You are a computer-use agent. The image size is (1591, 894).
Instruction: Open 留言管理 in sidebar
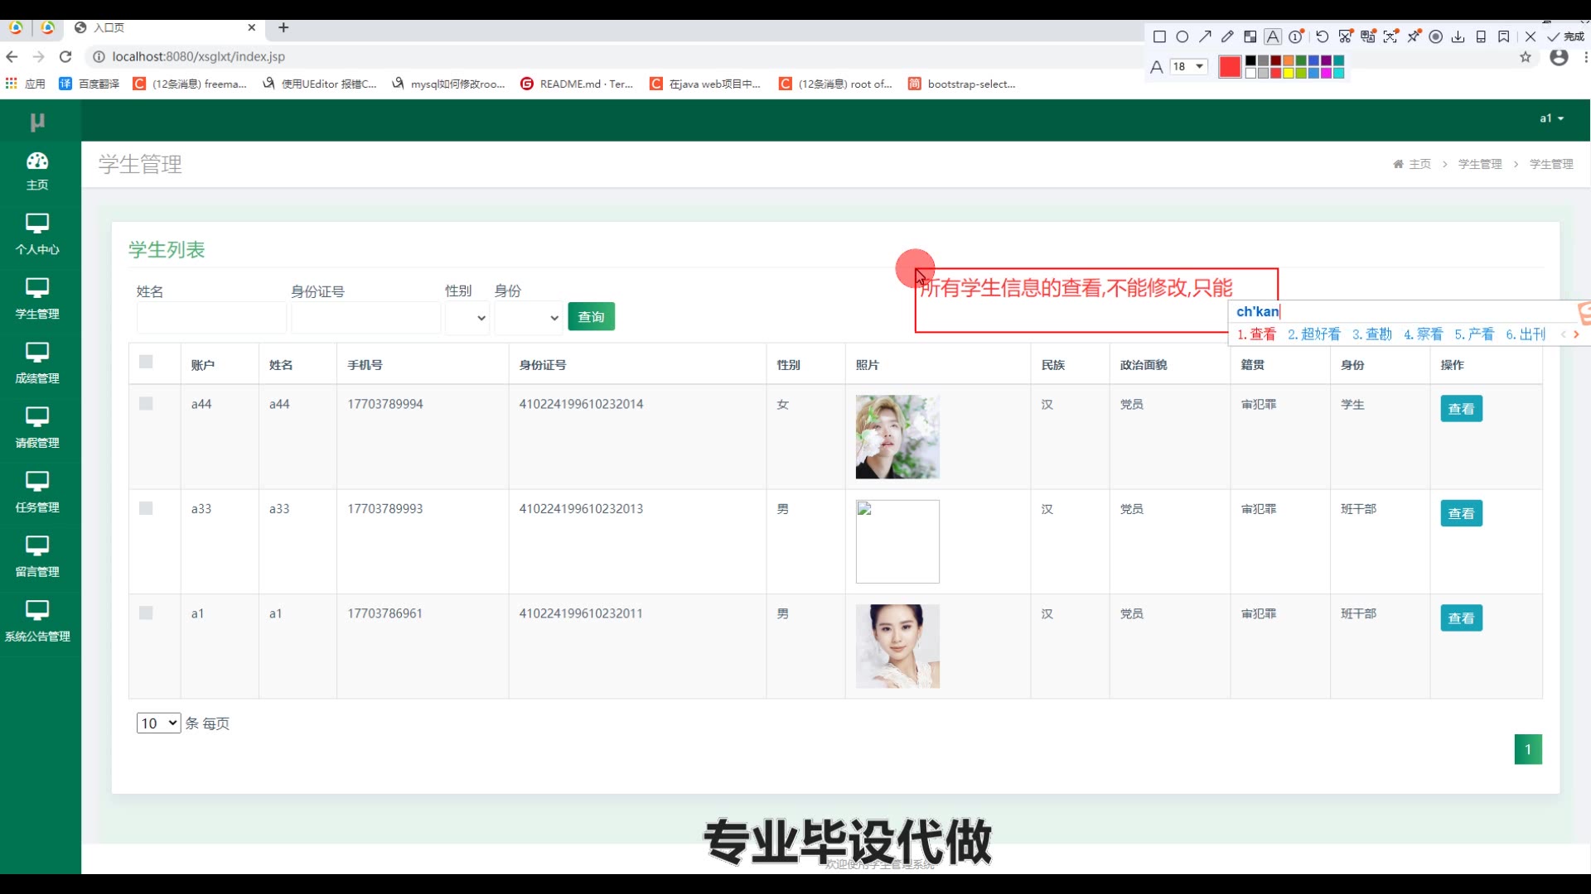point(37,558)
